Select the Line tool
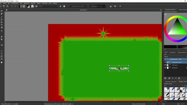Viewport: 187px width, 105px height. (1, 17)
